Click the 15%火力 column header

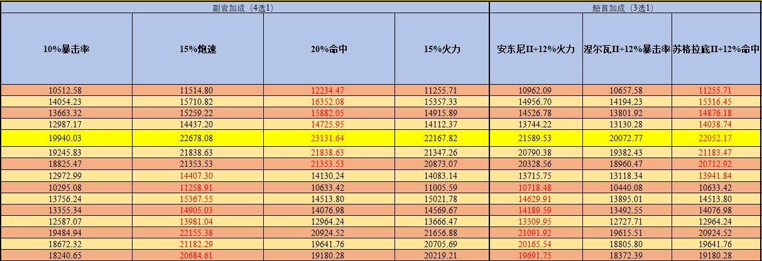pyautogui.click(x=442, y=49)
